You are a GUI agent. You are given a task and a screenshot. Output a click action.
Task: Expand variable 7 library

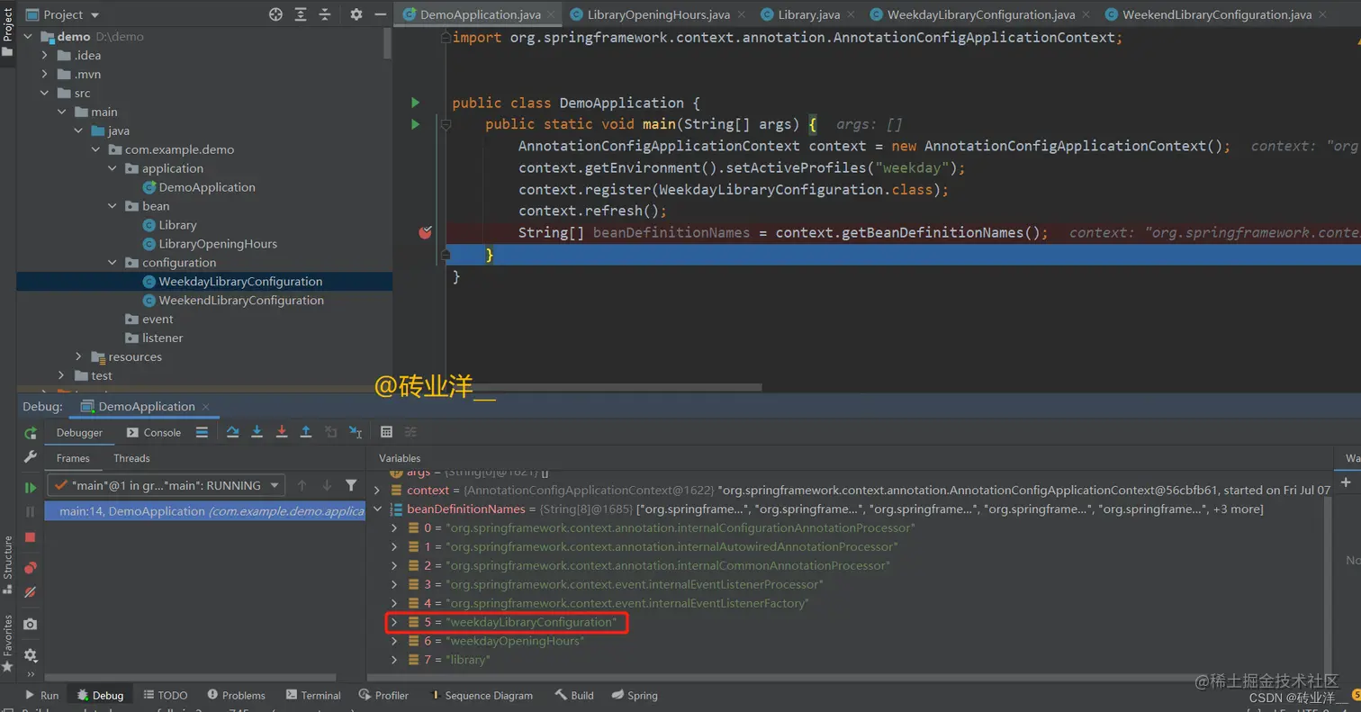point(394,660)
